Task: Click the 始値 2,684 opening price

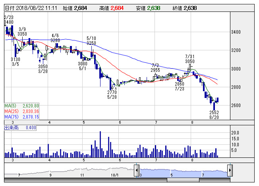Action: click(75, 8)
